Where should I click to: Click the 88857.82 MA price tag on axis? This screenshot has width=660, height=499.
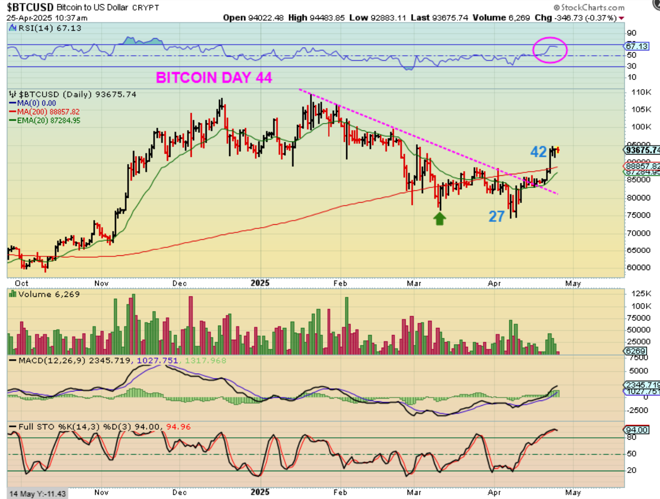pos(643,166)
